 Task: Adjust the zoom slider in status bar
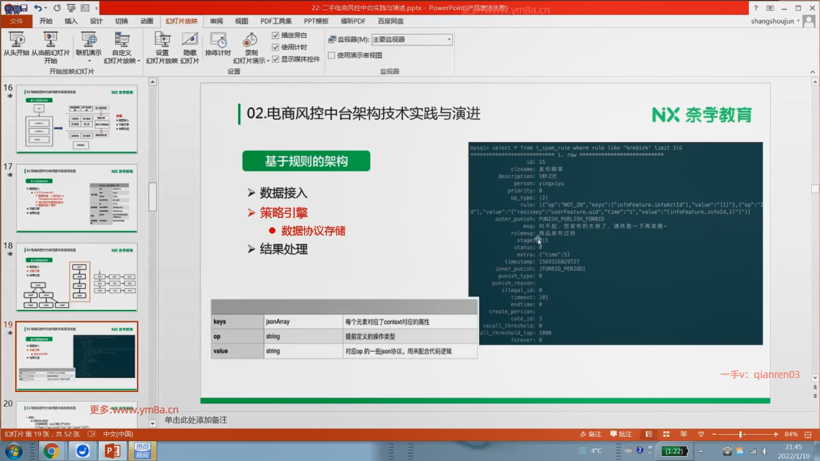tap(741, 434)
